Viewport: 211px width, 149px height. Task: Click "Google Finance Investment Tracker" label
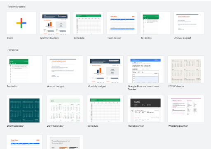coord(144,88)
